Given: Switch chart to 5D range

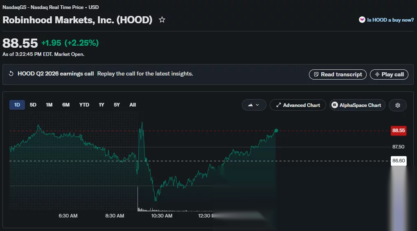Looking at the screenshot, I should (33, 105).
